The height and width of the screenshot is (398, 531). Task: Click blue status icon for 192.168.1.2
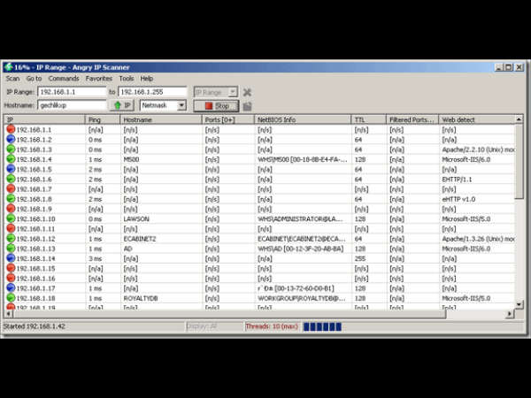tap(11, 139)
